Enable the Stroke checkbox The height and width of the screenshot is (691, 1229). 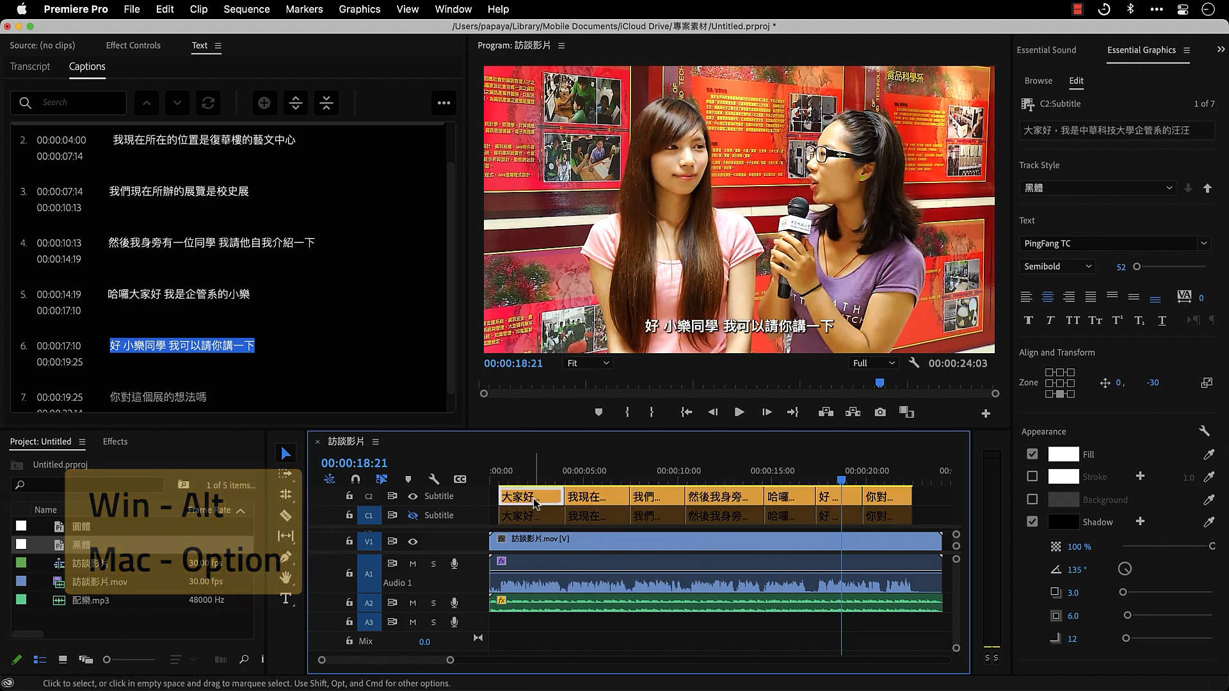tap(1032, 477)
